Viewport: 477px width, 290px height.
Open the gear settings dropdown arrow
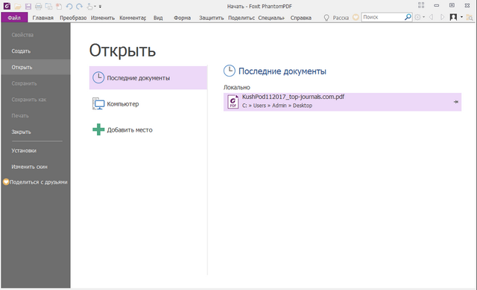(423, 17)
